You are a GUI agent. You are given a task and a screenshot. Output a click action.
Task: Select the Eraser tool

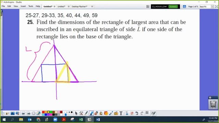coord(96,113)
